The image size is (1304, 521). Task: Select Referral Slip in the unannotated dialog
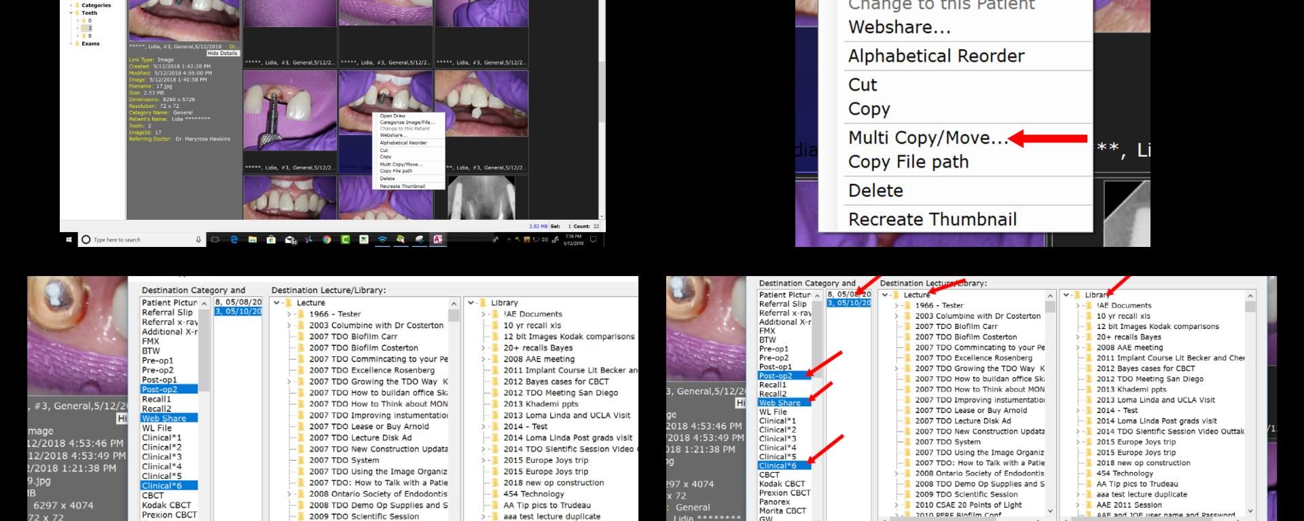[x=167, y=313]
